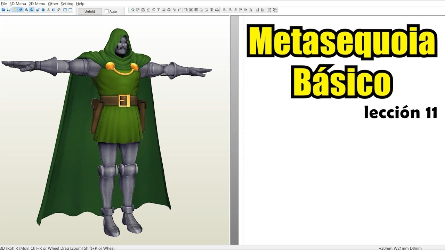Toggle the texture display icon
Screen dimensions: 445x250
(x=20, y=10)
